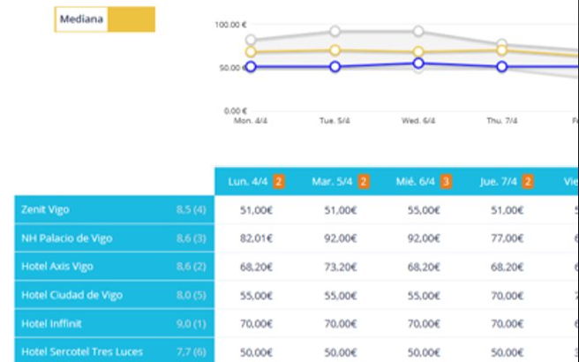Click NH Palacio price 77,00€ on Jue. 7/4

[507, 238]
